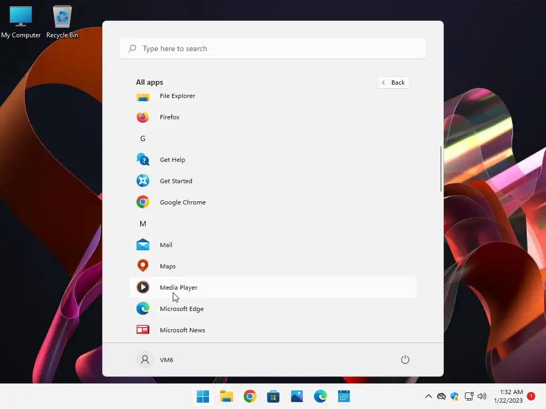
Task: Click the "Firefox" label text
Action: point(170,117)
